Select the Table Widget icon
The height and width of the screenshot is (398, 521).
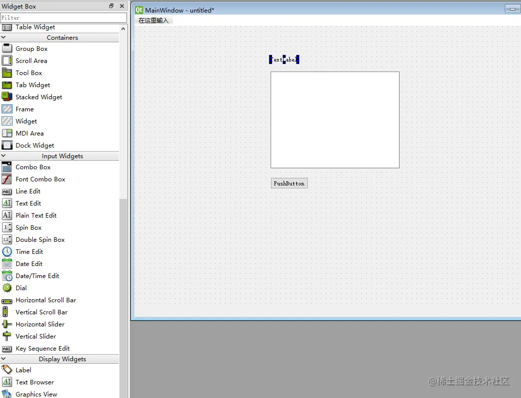[7, 27]
